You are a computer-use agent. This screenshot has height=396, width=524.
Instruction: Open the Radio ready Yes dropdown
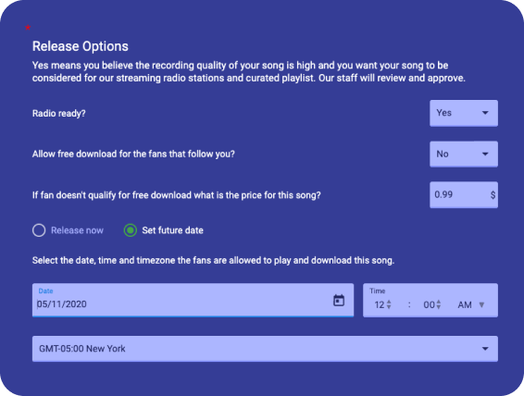click(464, 113)
